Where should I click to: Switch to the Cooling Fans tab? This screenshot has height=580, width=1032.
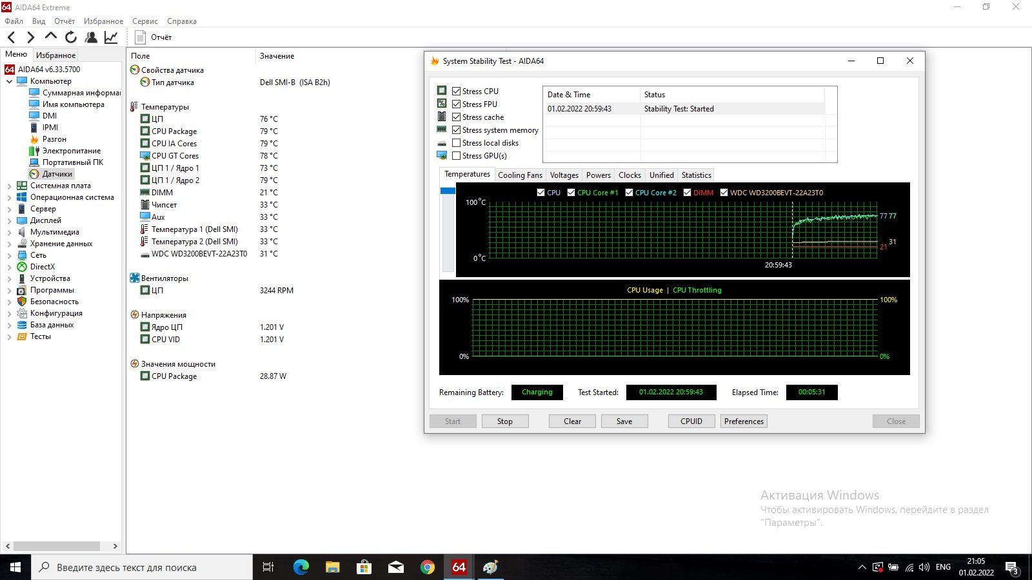click(x=520, y=175)
